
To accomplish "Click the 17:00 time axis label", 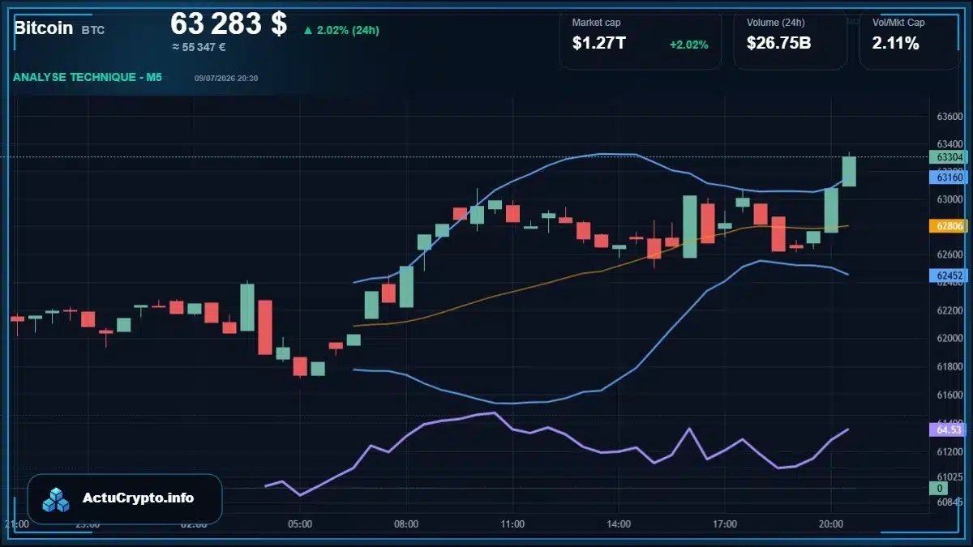I will tap(725, 524).
